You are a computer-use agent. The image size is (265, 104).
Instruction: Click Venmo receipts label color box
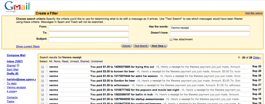[x=4, y=88]
